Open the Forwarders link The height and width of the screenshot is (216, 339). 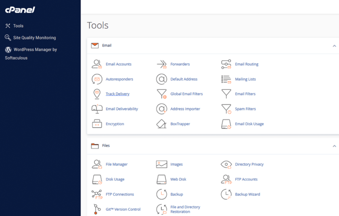(x=180, y=64)
